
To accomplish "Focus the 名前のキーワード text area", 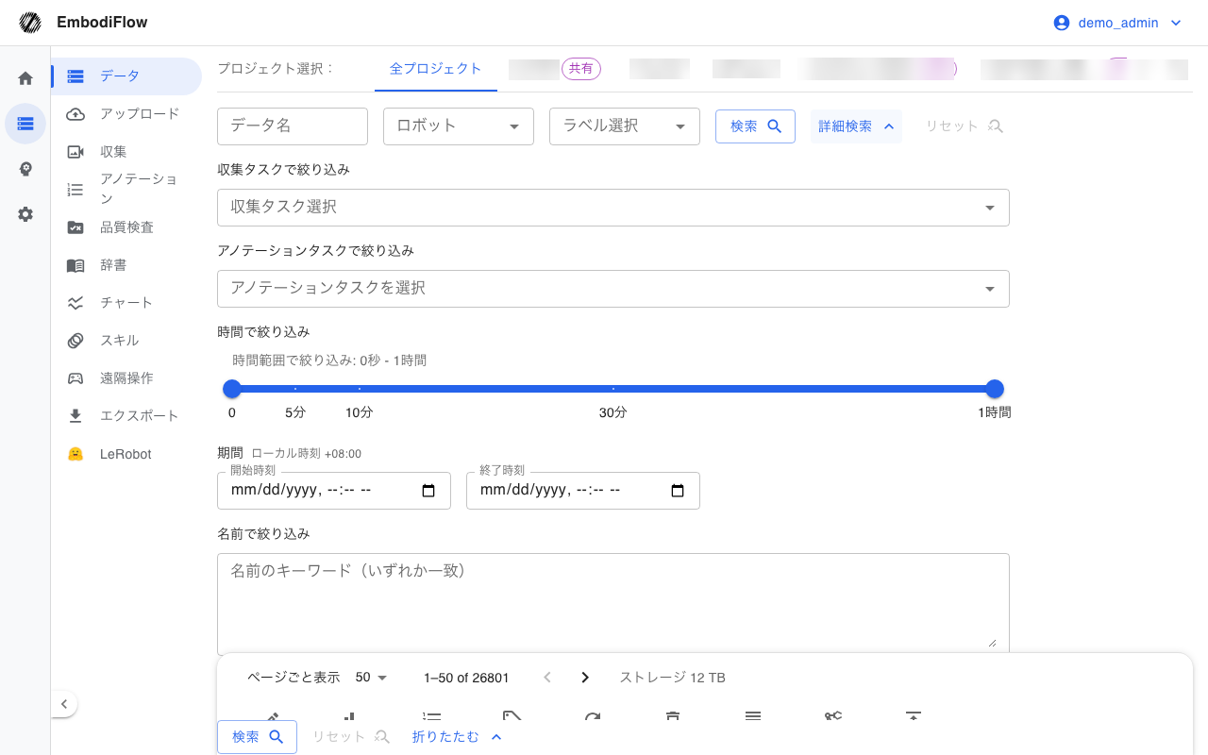I will coord(613,604).
